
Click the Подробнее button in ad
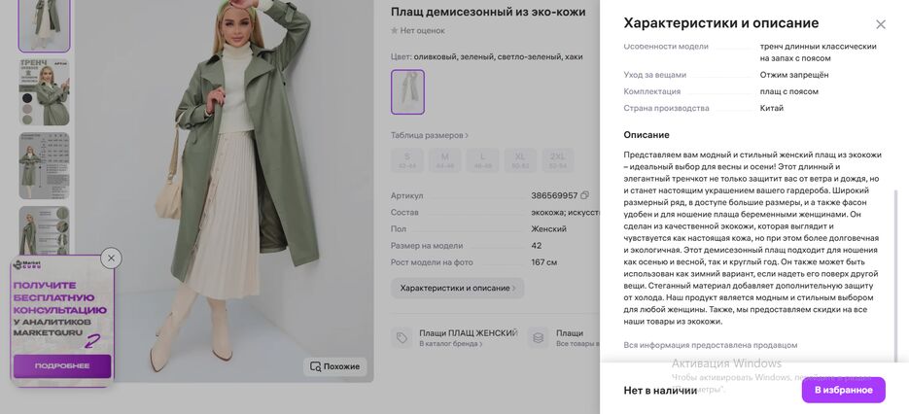point(62,365)
